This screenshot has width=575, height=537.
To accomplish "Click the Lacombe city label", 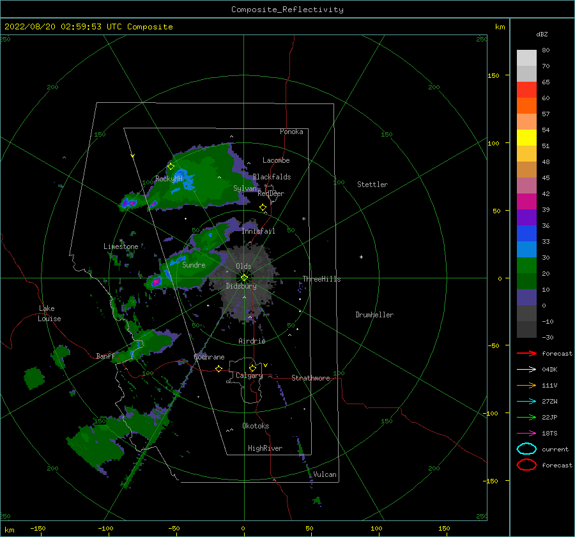I will point(276,160).
